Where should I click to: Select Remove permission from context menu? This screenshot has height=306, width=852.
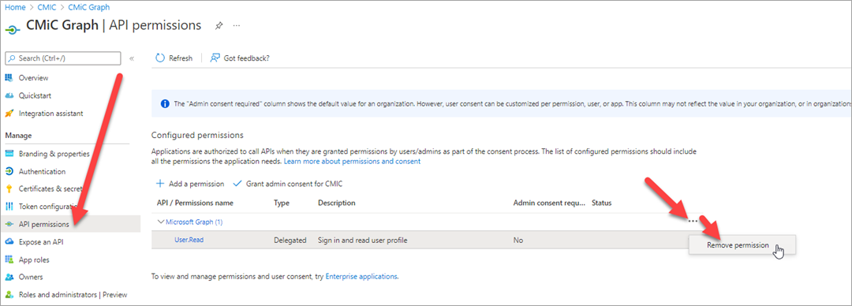(x=738, y=245)
